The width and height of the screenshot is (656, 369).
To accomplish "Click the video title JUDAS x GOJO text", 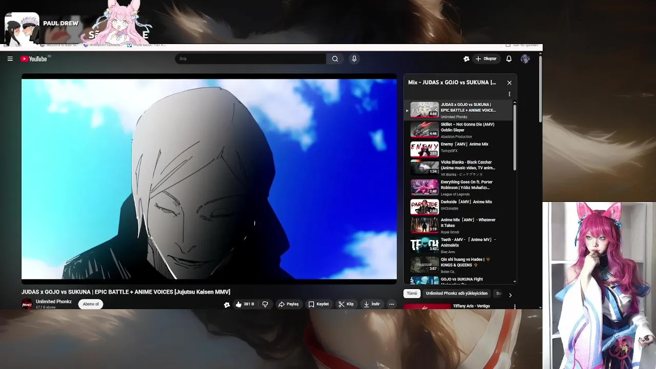I will click(126, 292).
